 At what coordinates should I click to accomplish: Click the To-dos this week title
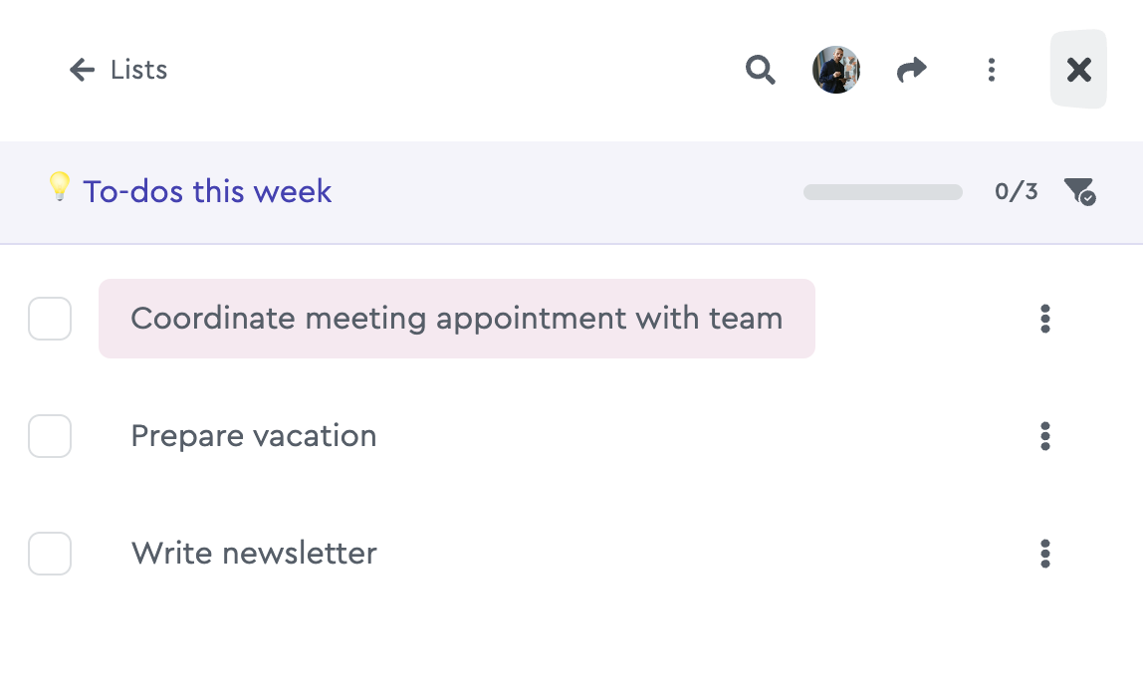(207, 191)
